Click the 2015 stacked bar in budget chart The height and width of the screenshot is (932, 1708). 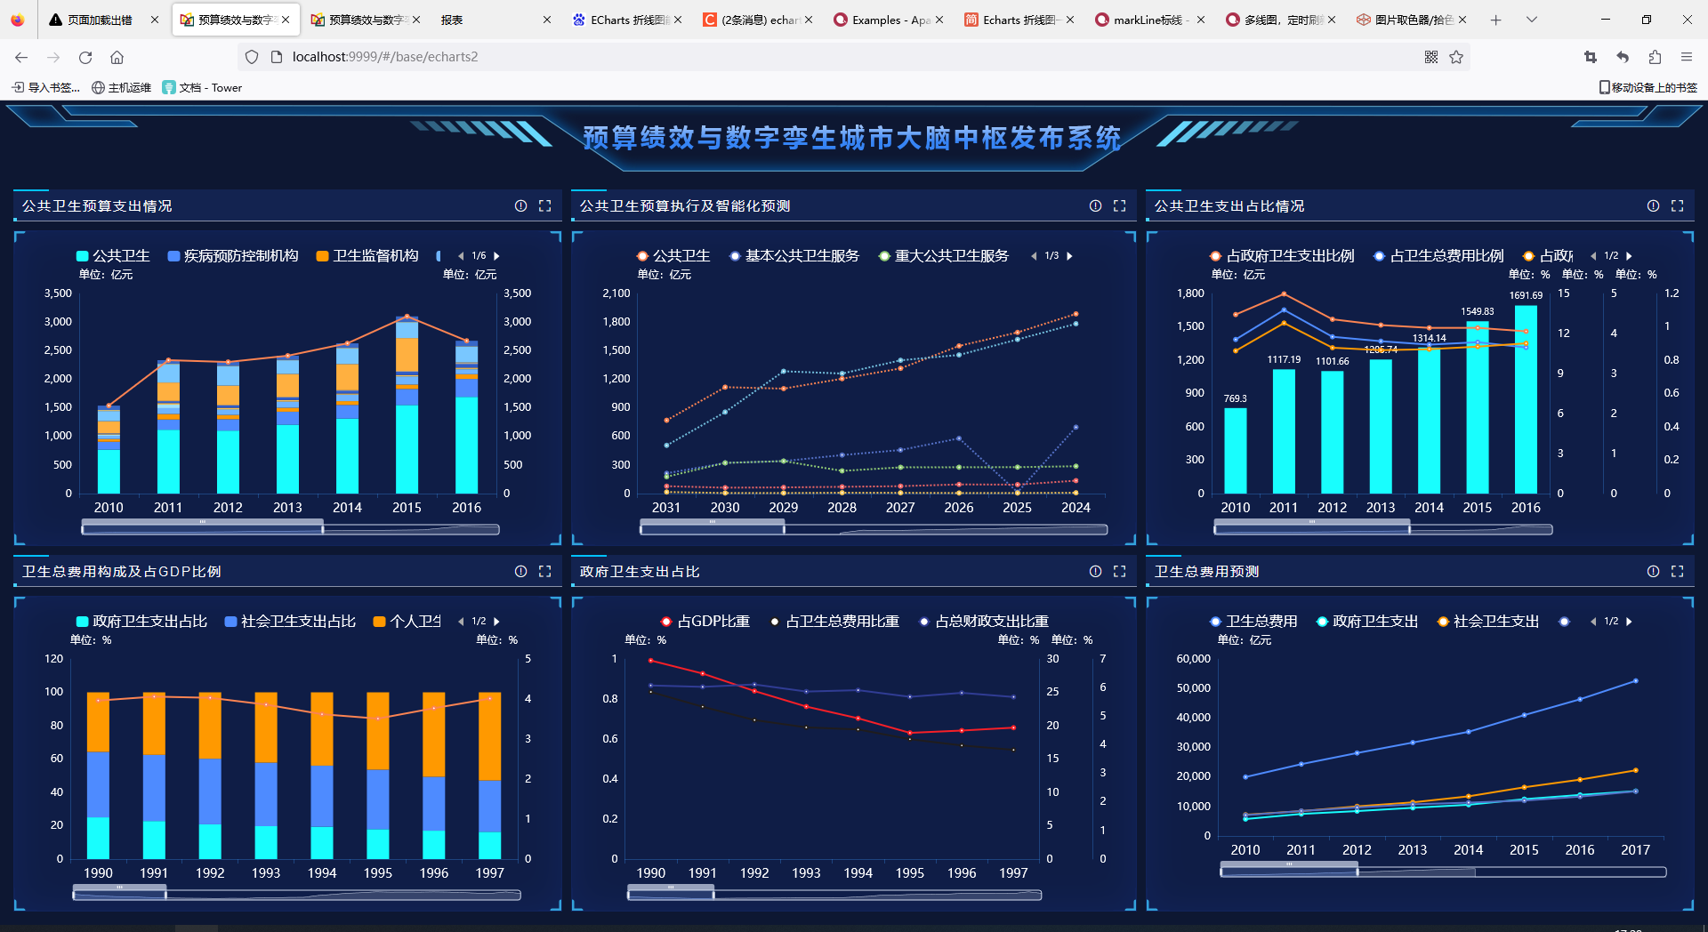coord(407,405)
